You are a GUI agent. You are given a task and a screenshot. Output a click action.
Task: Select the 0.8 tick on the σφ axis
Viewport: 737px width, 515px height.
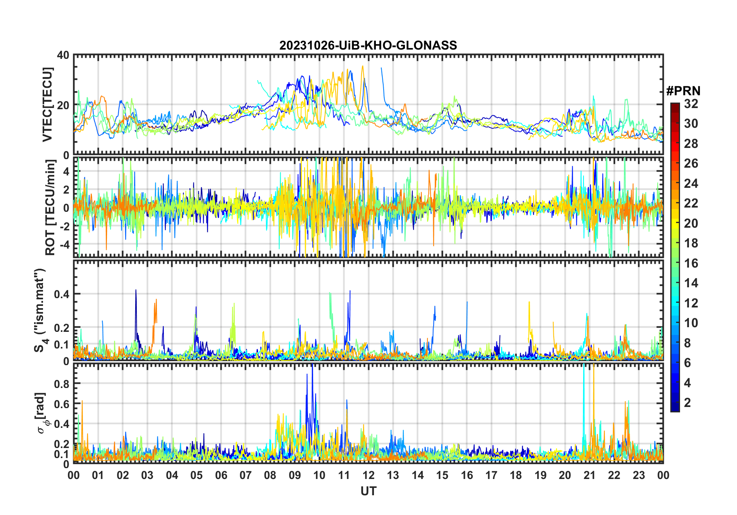click(62, 384)
